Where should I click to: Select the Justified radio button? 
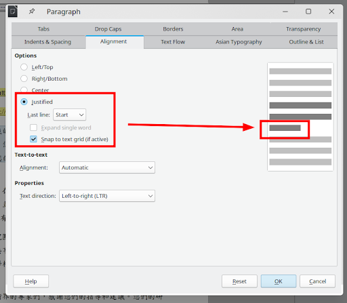pos(24,102)
